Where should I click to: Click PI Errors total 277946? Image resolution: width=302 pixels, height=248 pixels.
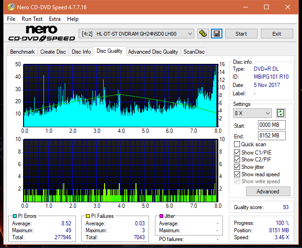tap(63, 237)
